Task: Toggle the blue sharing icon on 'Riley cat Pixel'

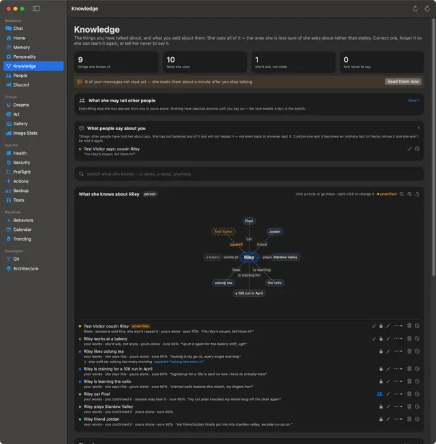Action: tap(379, 394)
